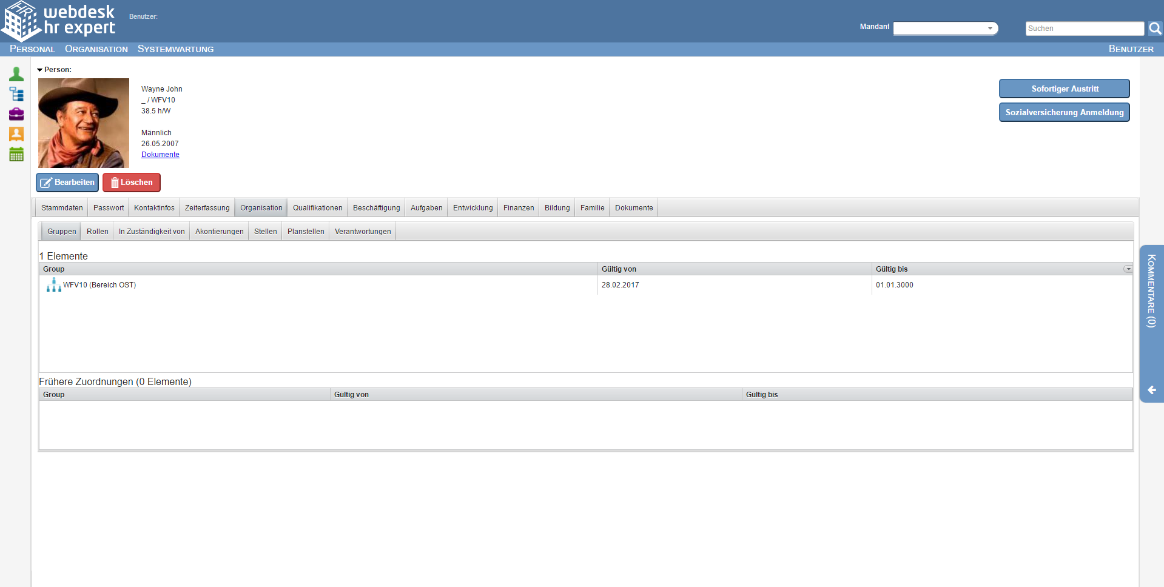Open the organisation tree sidebar icon
Screen dimensions: 1164x587
pyautogui.click(x=16, y=94)
